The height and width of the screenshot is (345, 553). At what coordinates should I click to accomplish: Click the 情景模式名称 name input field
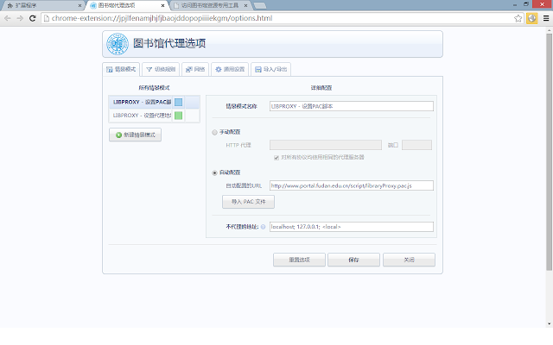pyautogui.click(x=352, y=106)
